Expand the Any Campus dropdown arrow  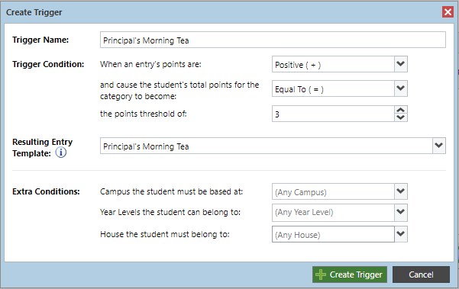tap(401, 191)
